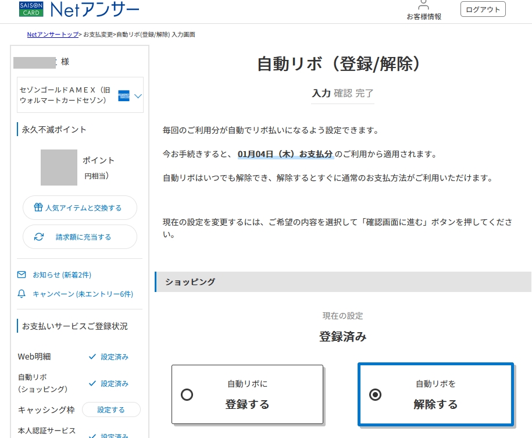Click the 自動リボ（登録/解除） page title
This screenshot has height=438, width=532.
pyautogui.click(x=340, y=64)
